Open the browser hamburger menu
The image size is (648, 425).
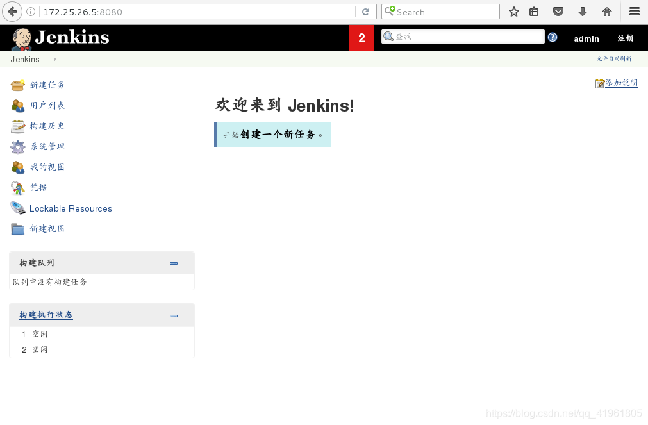point(635,12)
